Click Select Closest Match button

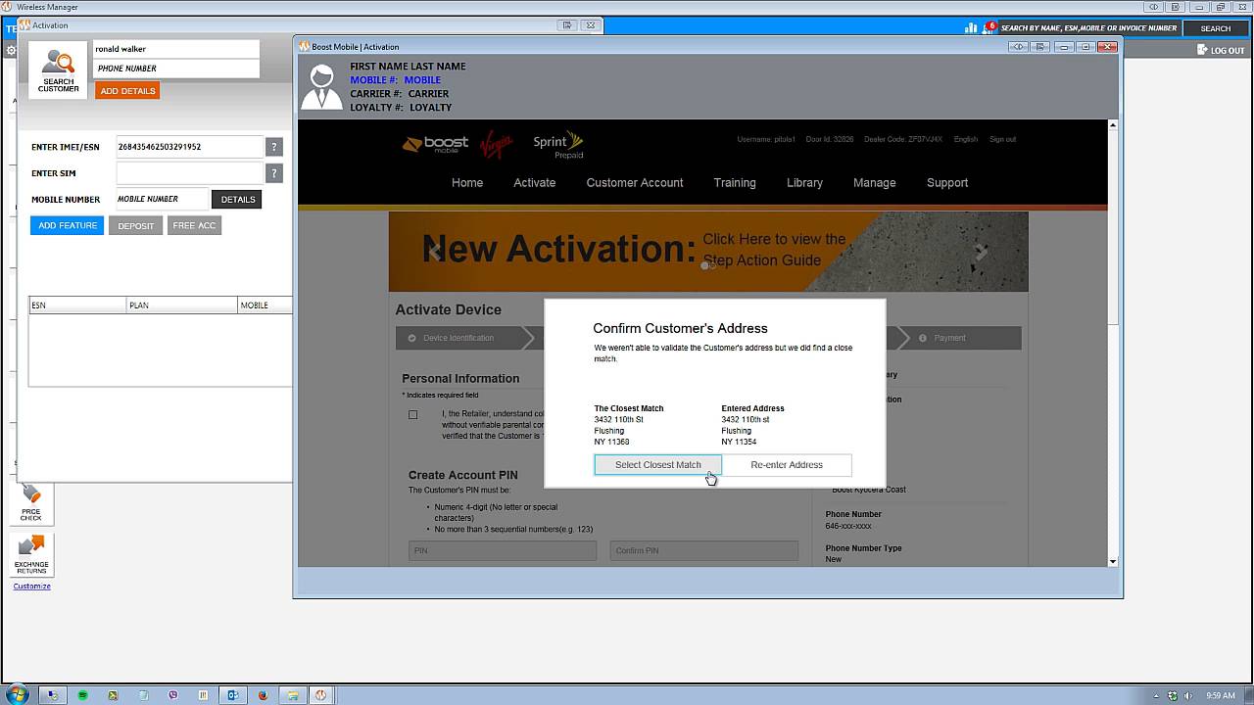pos(658,465)
